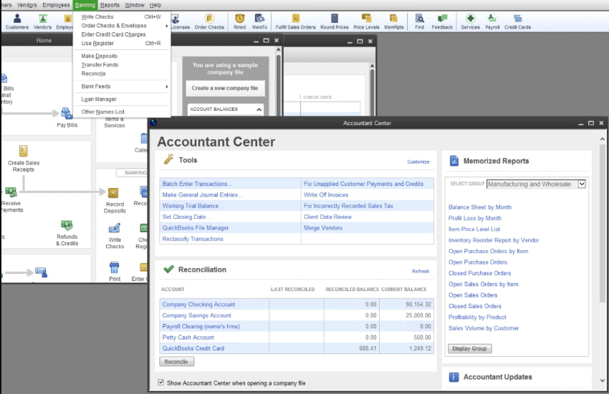Select Enter Credit Card Charges entry

click(122, 34)
